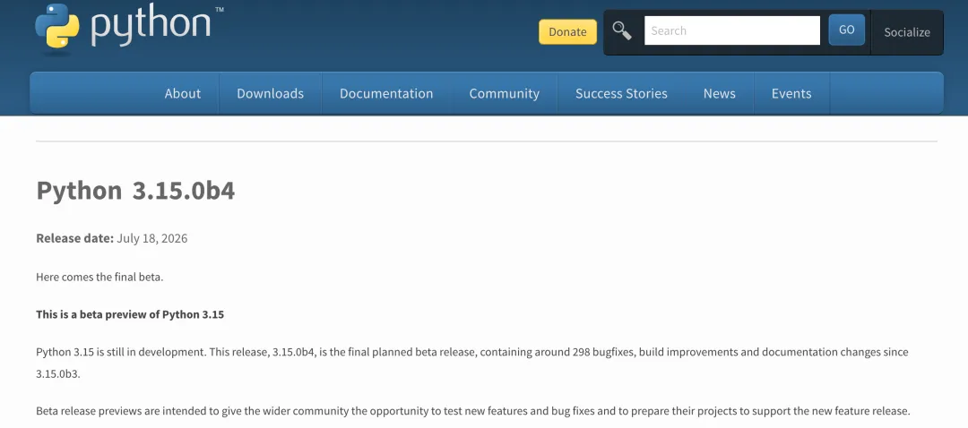Screen dimensions: 968x428
Task: Open the Community menu
Action: [x=505, y=93]
